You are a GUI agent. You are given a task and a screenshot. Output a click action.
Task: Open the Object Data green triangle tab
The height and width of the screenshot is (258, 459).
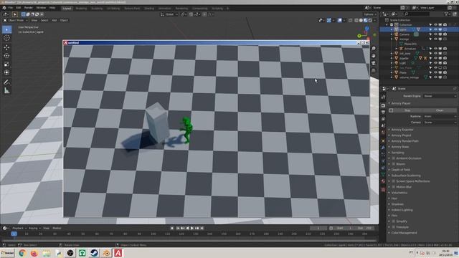click(383, 175)
